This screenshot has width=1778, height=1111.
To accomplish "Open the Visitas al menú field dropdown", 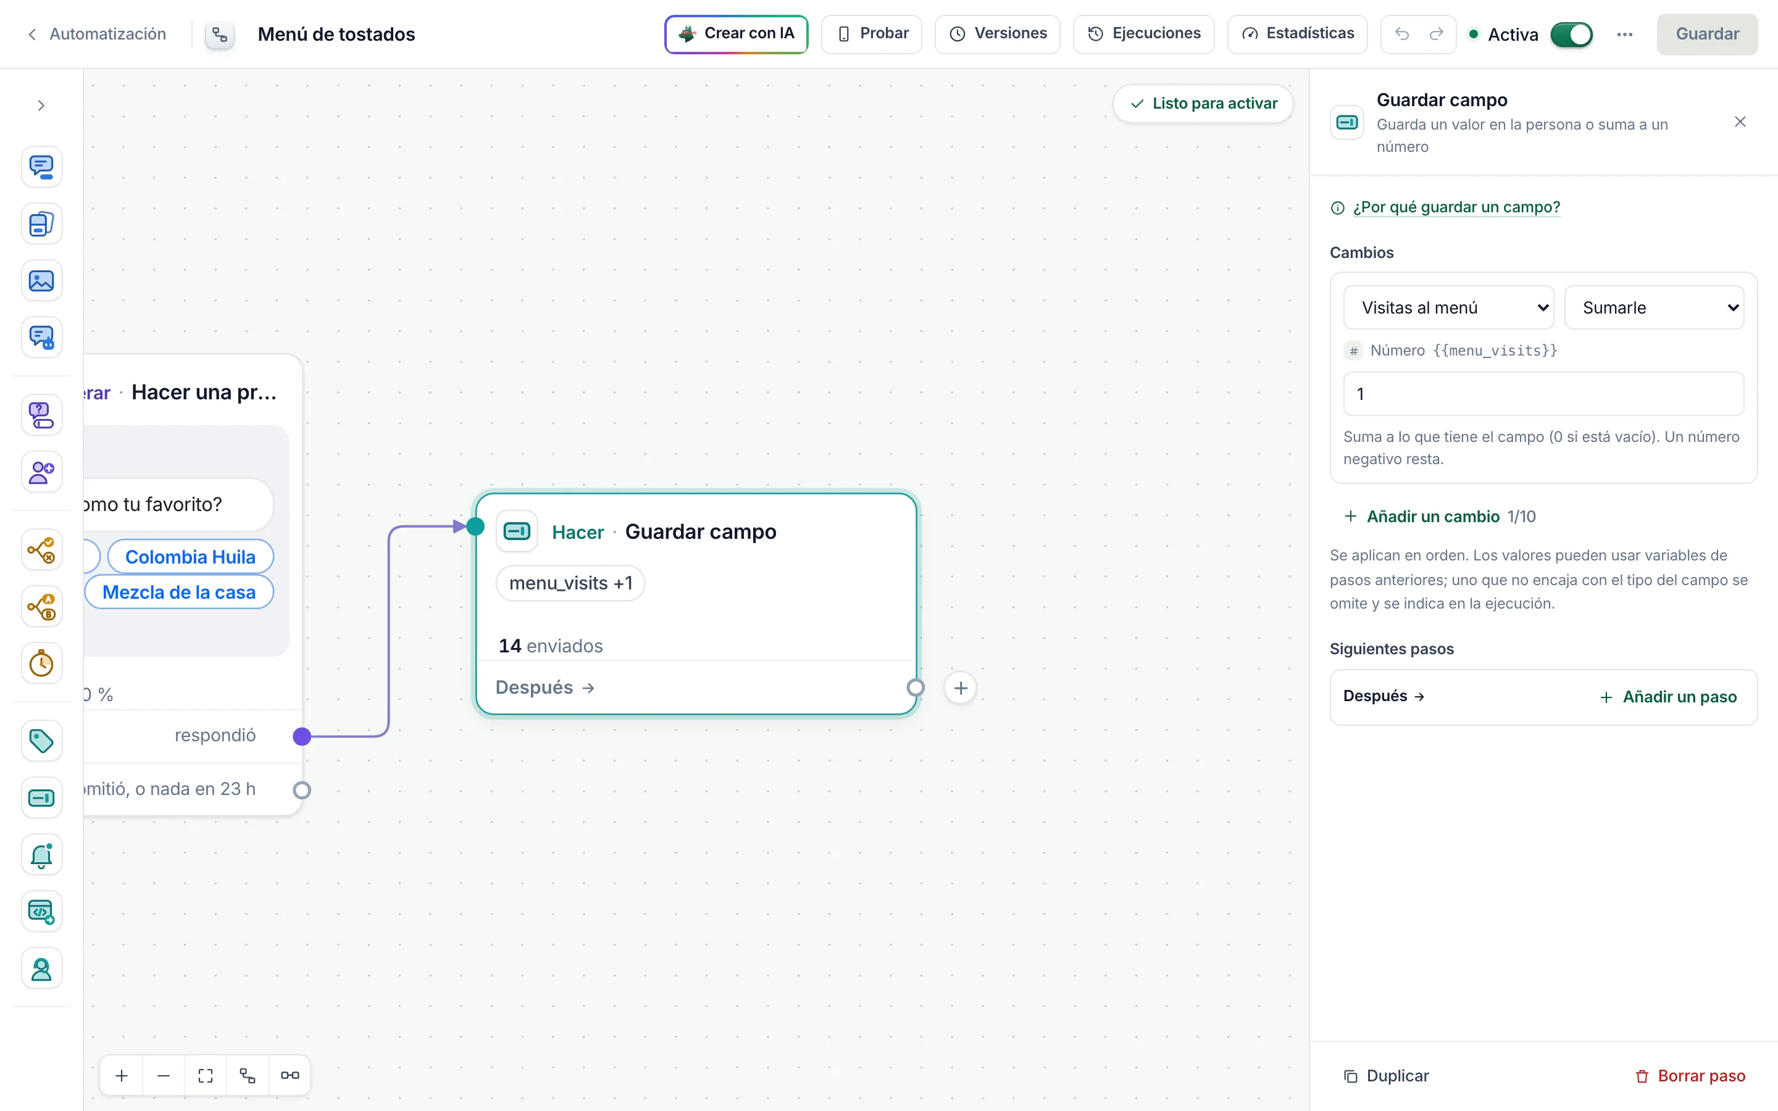I will pos(1448,307).
